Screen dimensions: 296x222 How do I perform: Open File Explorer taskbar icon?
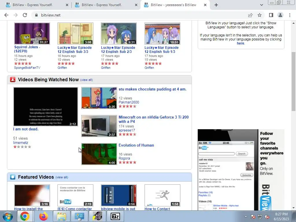click(x=62, y=216)
